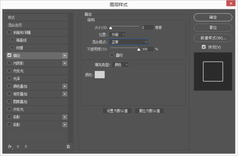Toggle the 叠印 overprint checkbox
The height and width of the screenshot is (156, 238).
pyautogui.click(x=112, y=55)
